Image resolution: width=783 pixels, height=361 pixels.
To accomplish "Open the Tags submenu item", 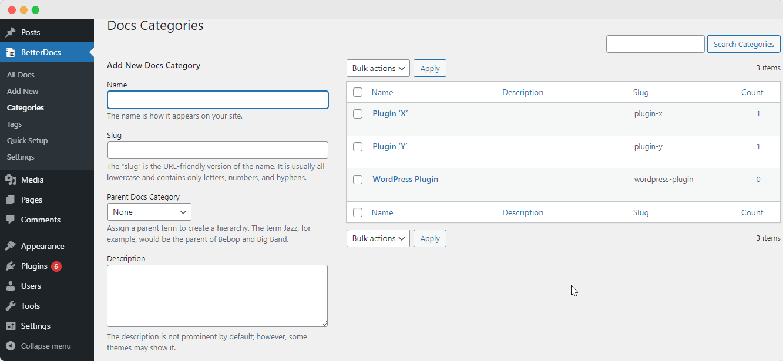I will pyautogui.click(x=14, y=124).
